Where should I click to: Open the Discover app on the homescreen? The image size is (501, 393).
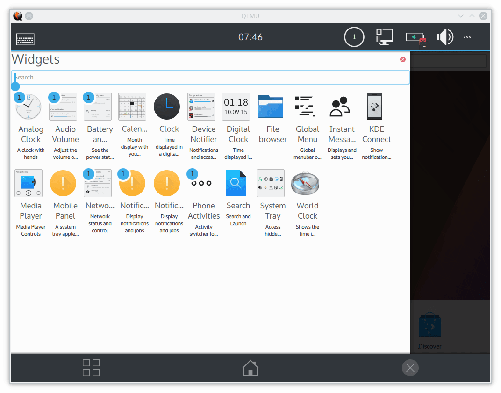point(430,330)
